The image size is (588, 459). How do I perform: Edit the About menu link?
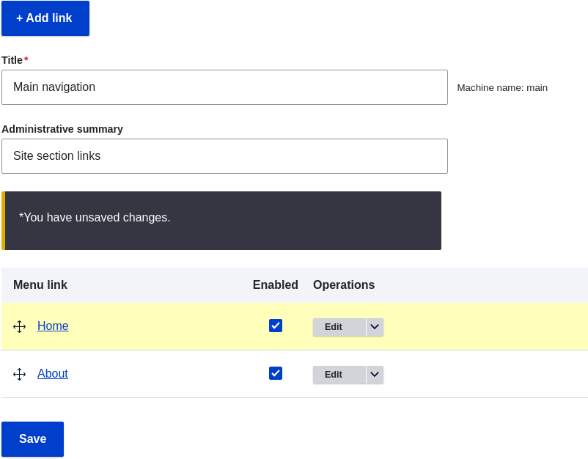(x=339, y=375)
